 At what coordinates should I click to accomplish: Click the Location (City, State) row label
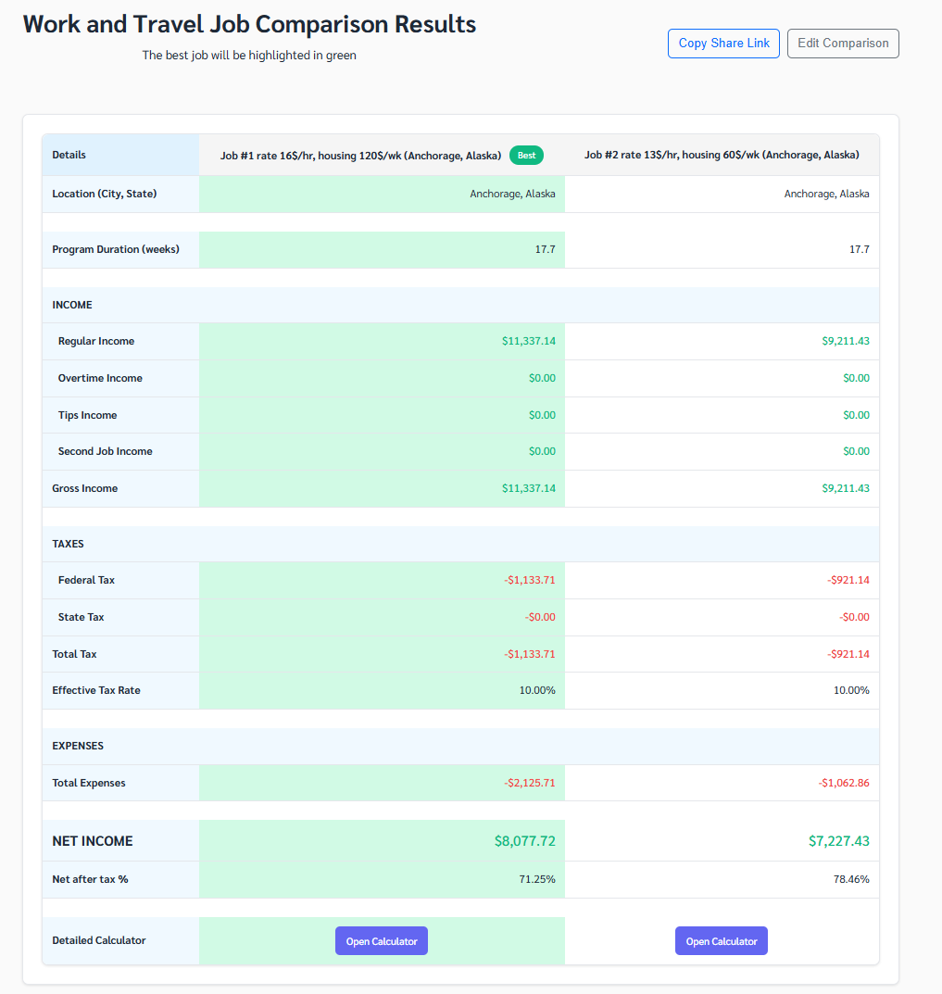(105, 194)
